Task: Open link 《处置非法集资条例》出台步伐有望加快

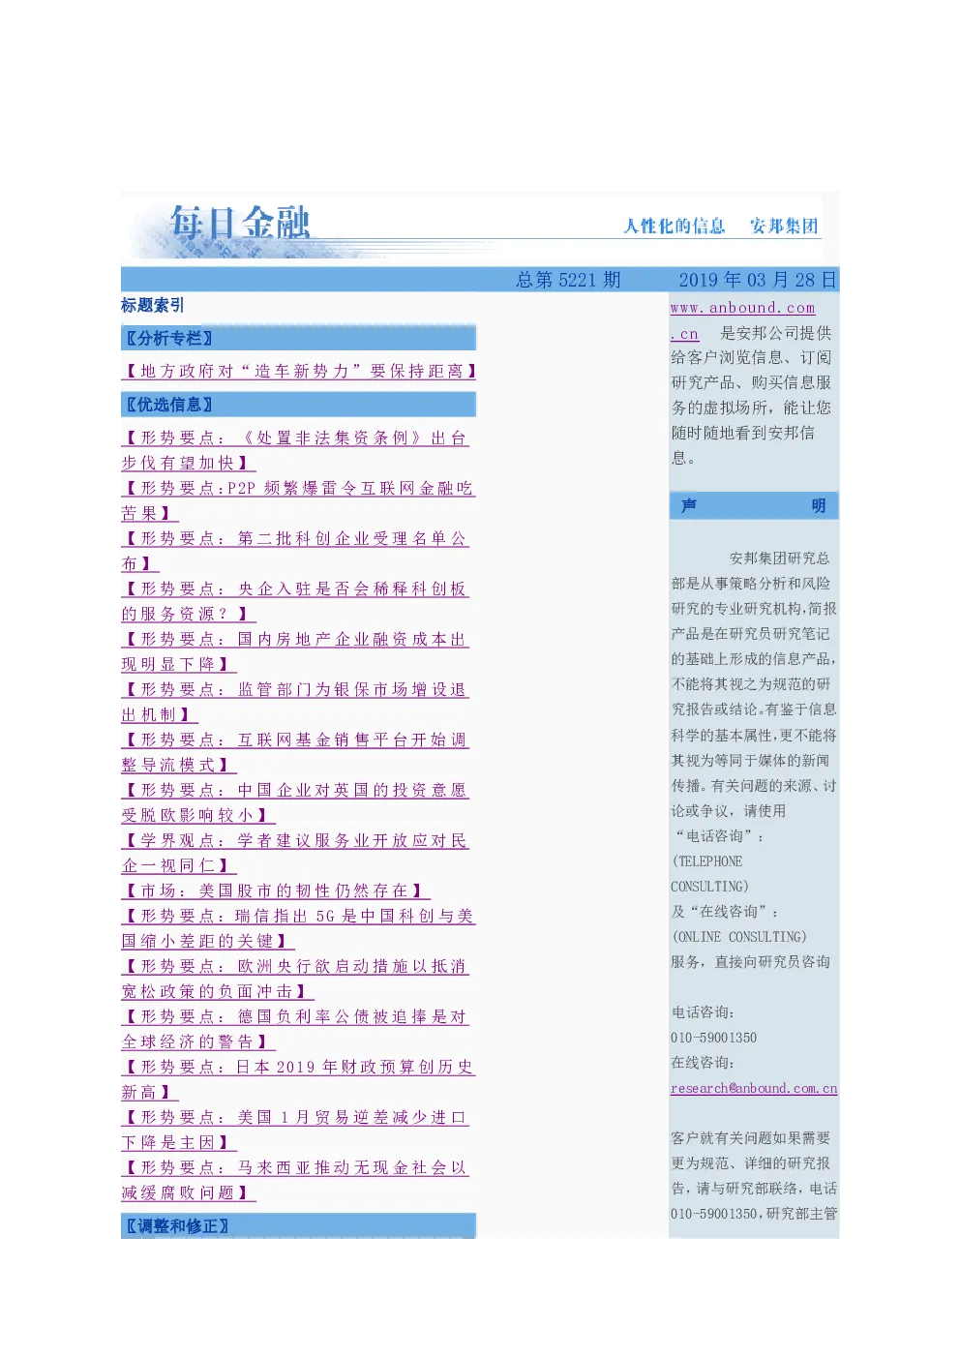Action: click(295, 451)
